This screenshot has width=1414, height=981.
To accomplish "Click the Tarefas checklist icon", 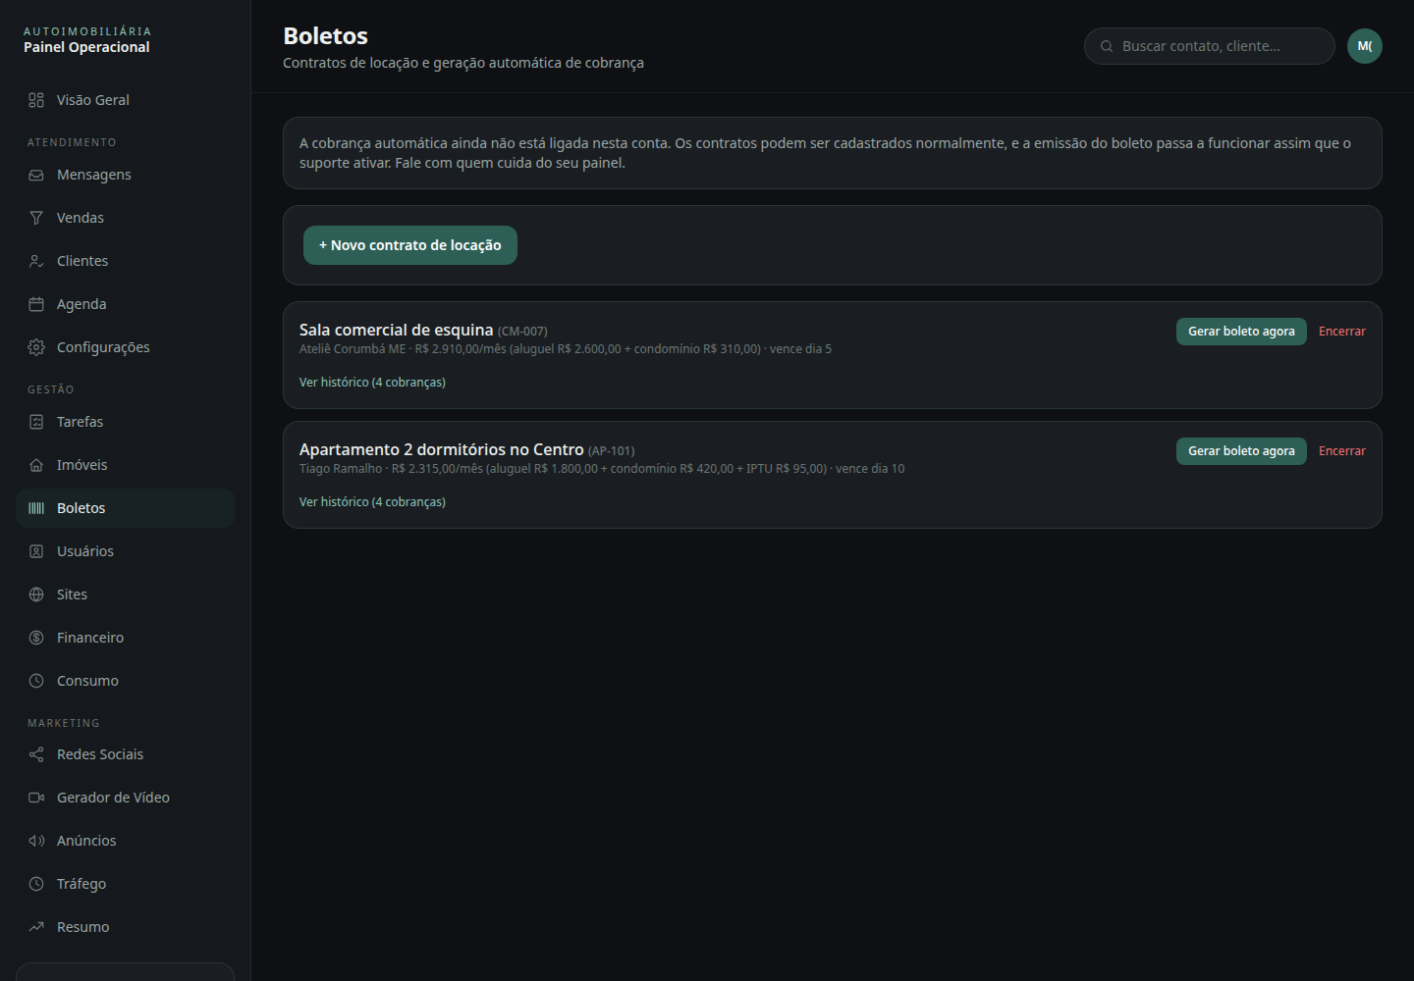I will click(36, 422).
